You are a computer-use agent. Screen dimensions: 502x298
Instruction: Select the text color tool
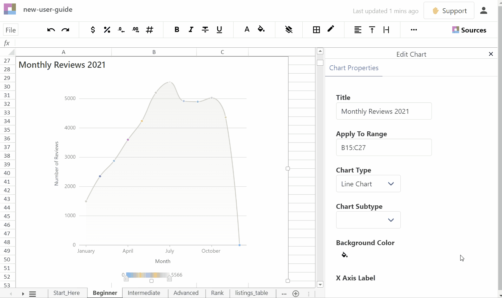click(x=247, y=30)
